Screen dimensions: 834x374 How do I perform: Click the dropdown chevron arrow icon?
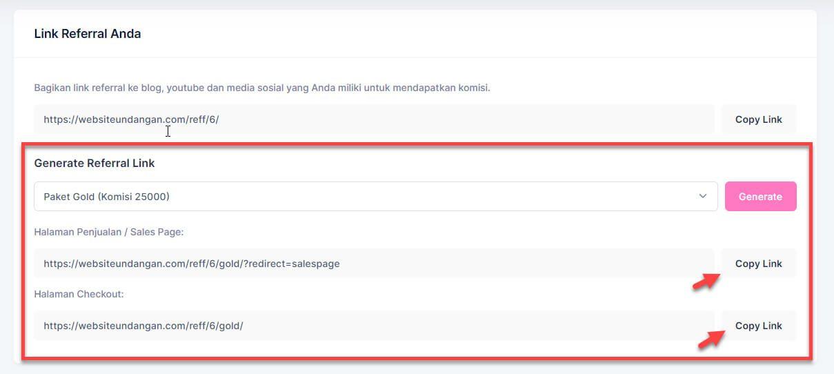(x=703, y=197)
